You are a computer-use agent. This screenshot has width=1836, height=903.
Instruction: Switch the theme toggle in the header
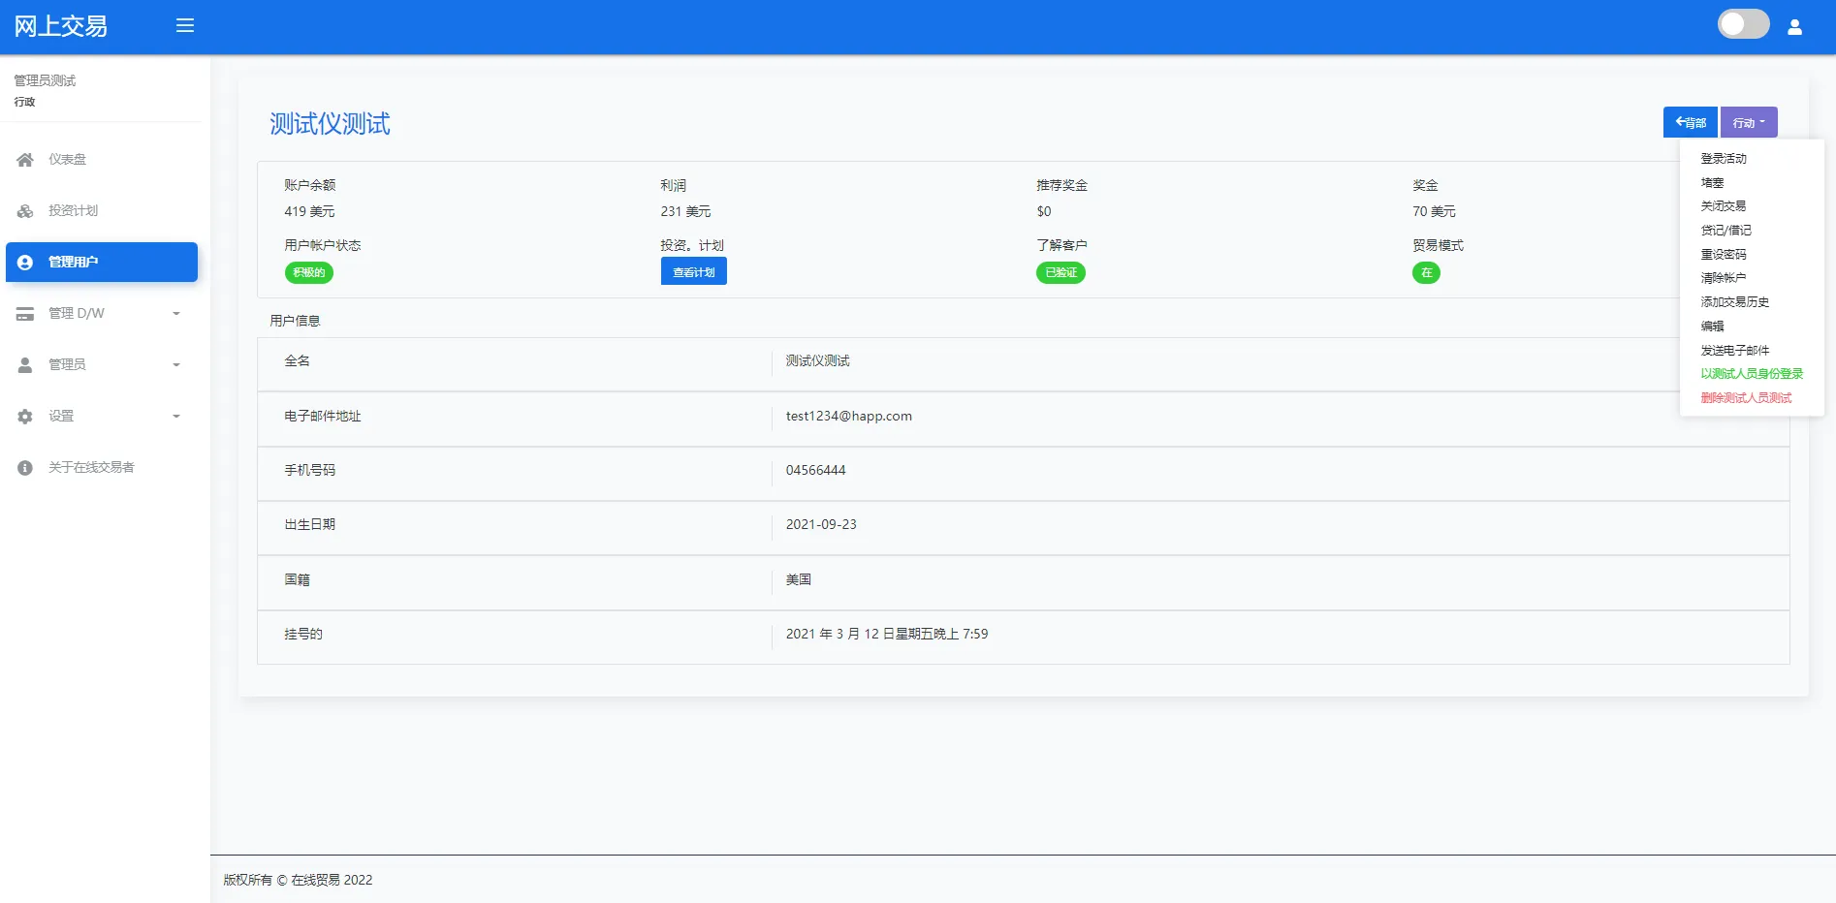coord(1743,23)
